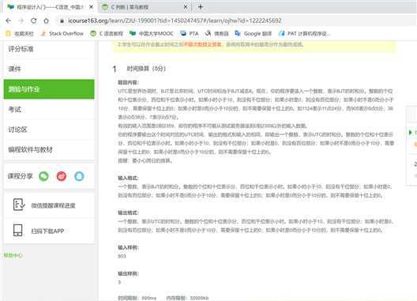The width and height of the screenshot is (417, 301).
Task: Select 测验与作业 in the course sidebar
Action: pos(49,89)
